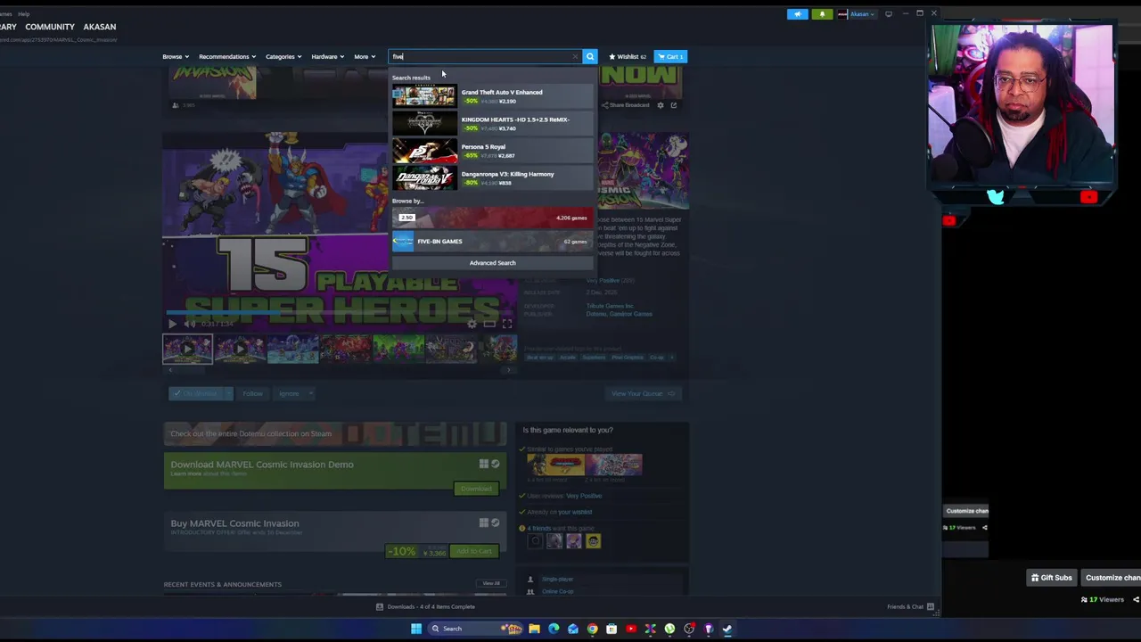Toggle Follow for this game
1141x642 pixels.
(253, 393)
